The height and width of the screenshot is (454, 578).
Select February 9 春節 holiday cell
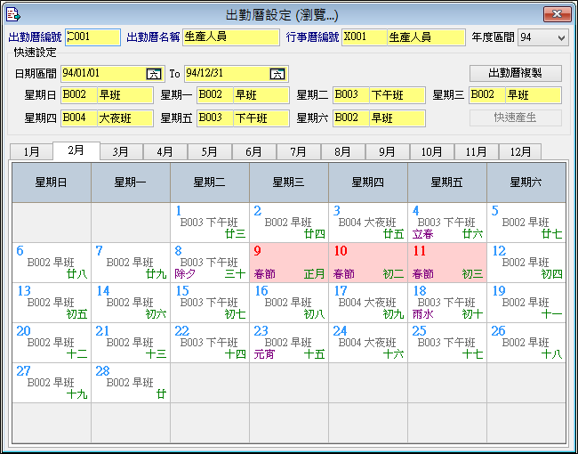(x=289, y=263)
